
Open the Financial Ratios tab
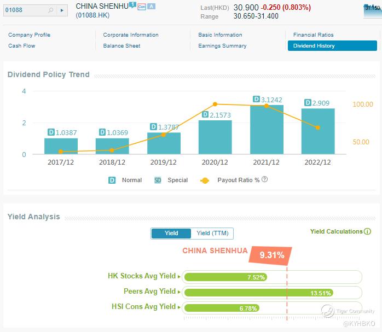coord(313,35)
